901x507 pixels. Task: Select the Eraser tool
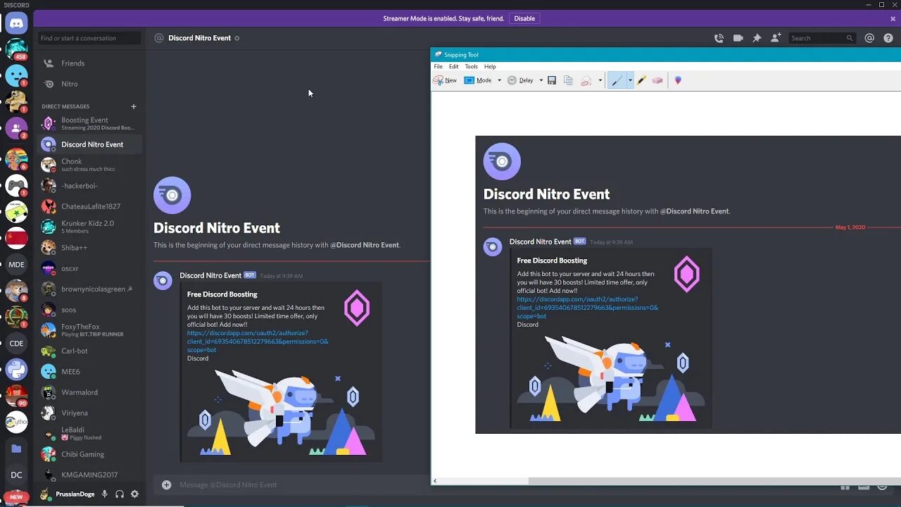pos(657,80)
